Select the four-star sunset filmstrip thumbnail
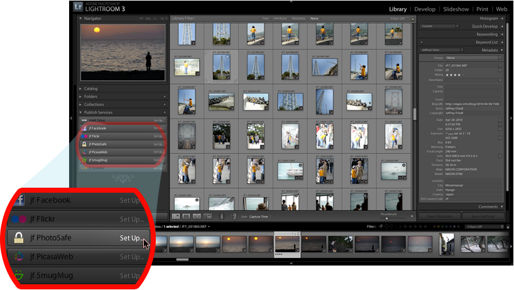 click(x=287, y=245)
